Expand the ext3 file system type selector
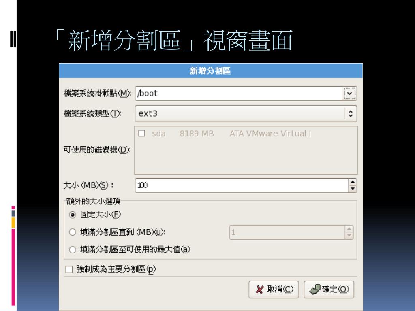The image size is (415, 311). tap(246, 114)
